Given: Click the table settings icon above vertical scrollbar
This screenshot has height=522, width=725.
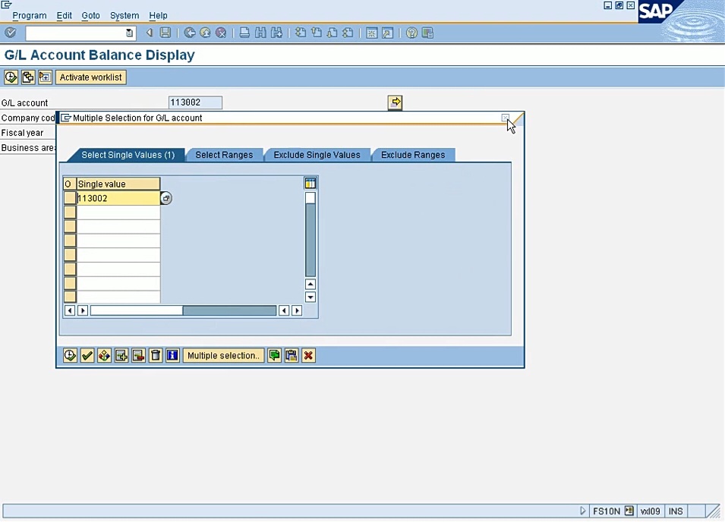Looking at the screenshot, I should tap(310, 184).
